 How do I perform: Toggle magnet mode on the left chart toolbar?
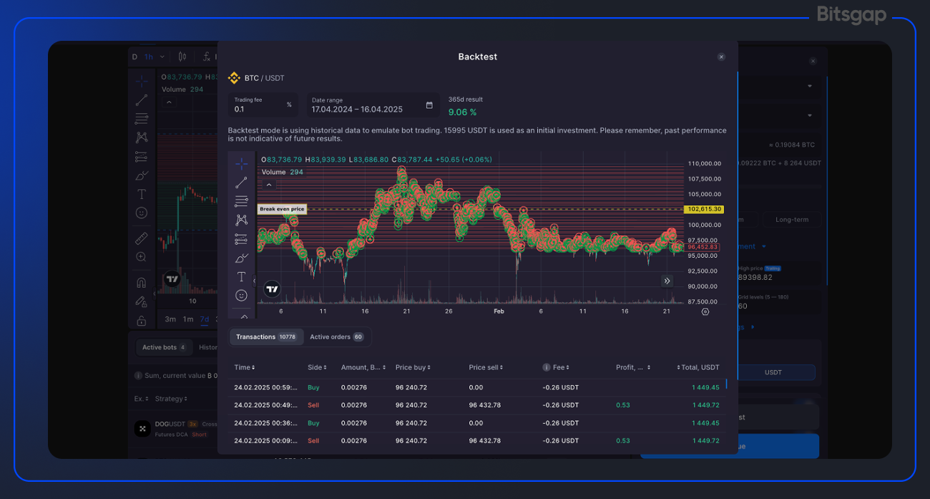[141, 282]
